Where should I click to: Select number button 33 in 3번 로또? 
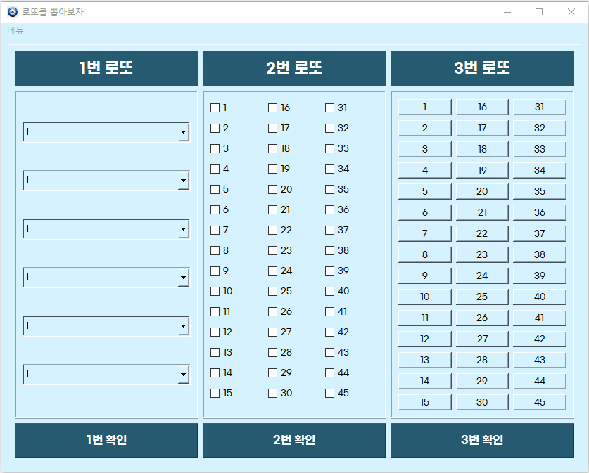[540, 149]
